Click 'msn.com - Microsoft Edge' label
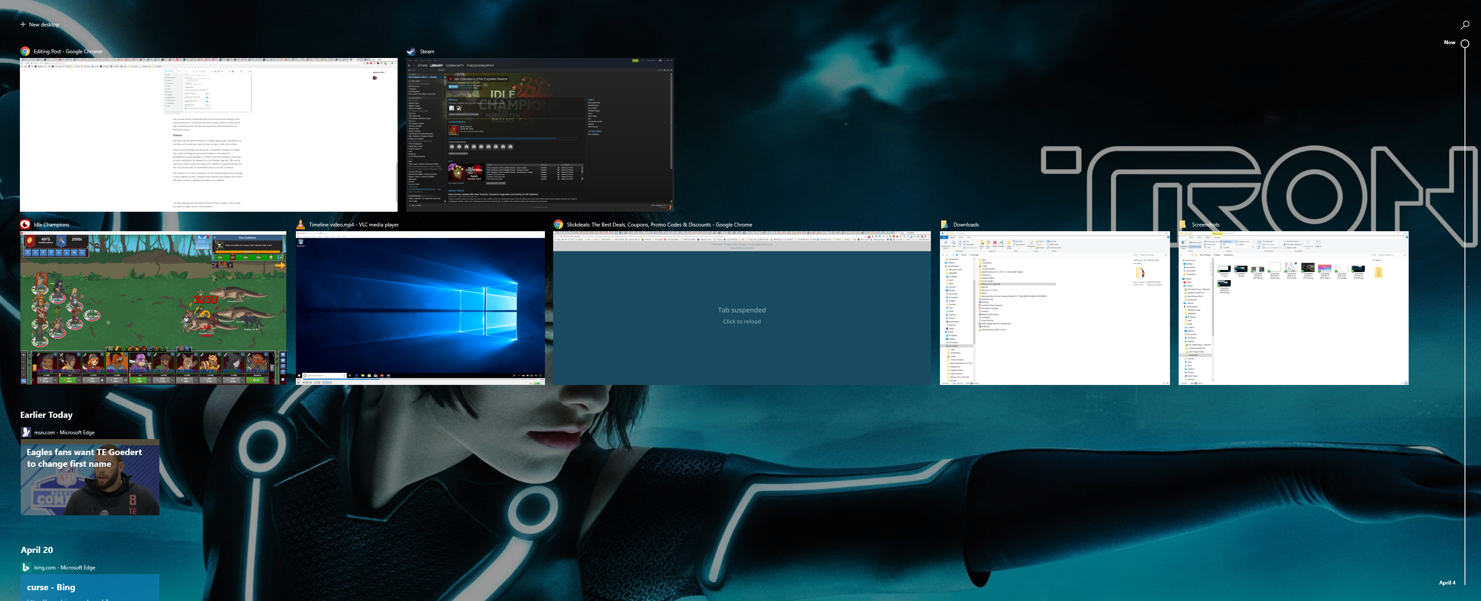1481x601 pixels. [x=65, y=433]
